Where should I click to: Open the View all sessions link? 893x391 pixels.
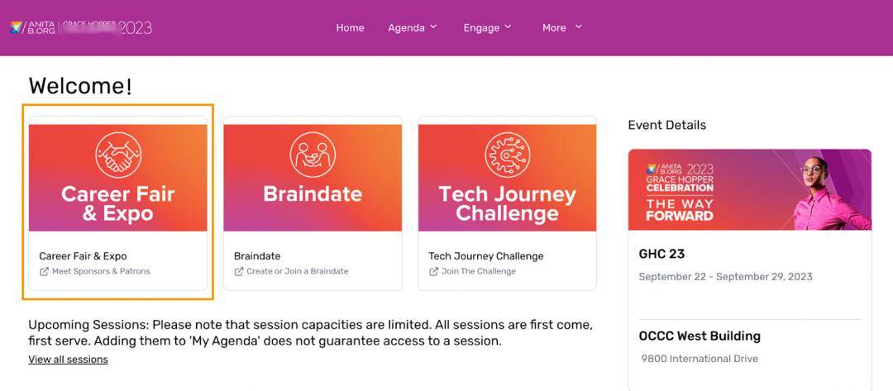(x=69, y=359)
